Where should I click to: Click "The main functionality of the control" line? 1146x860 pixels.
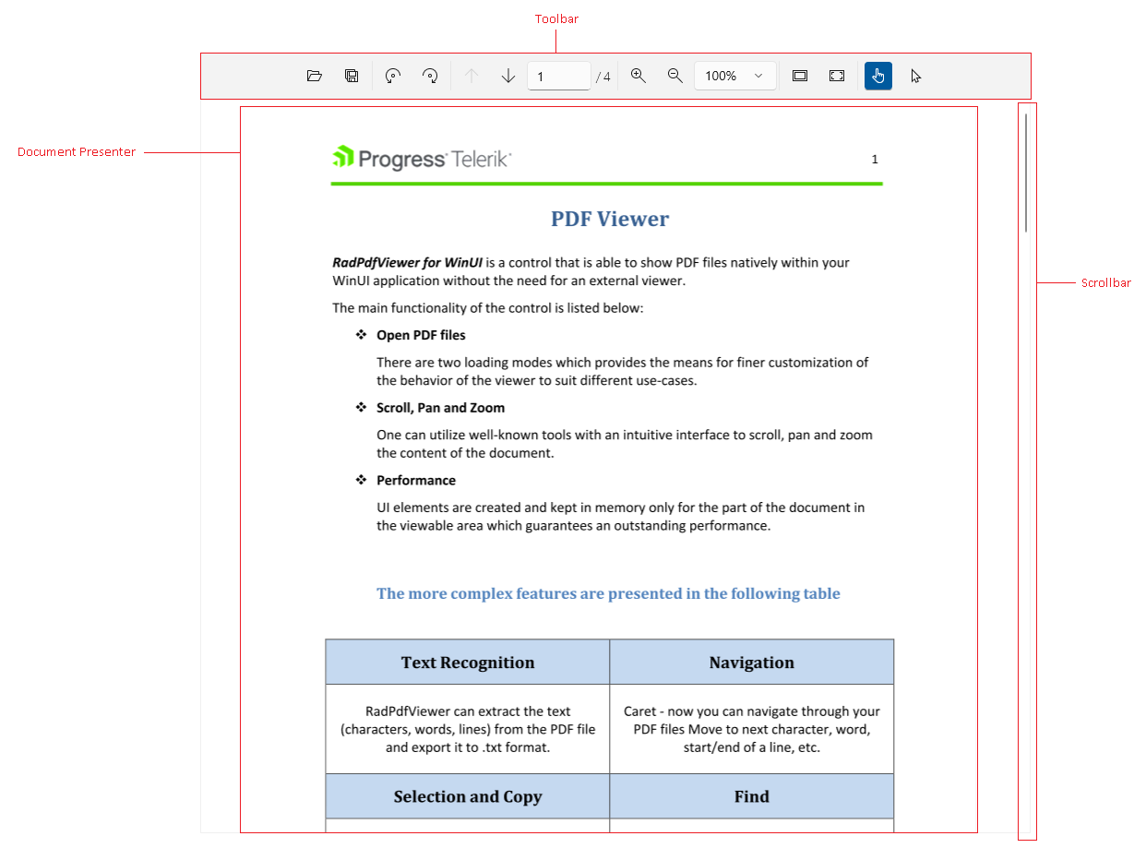488,308
